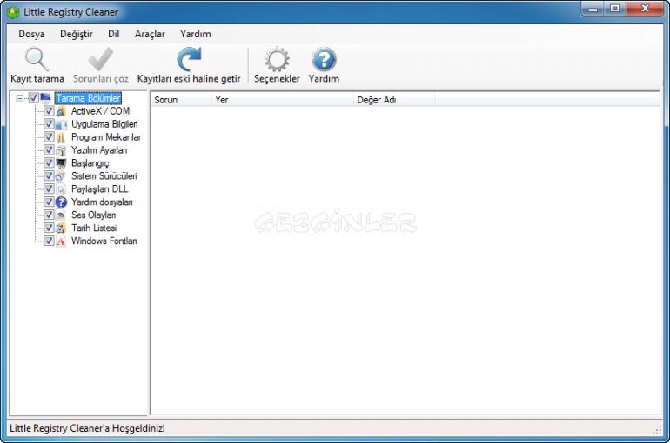
Task: Open the Araçlar menu
Action: [x=150, y=34]
